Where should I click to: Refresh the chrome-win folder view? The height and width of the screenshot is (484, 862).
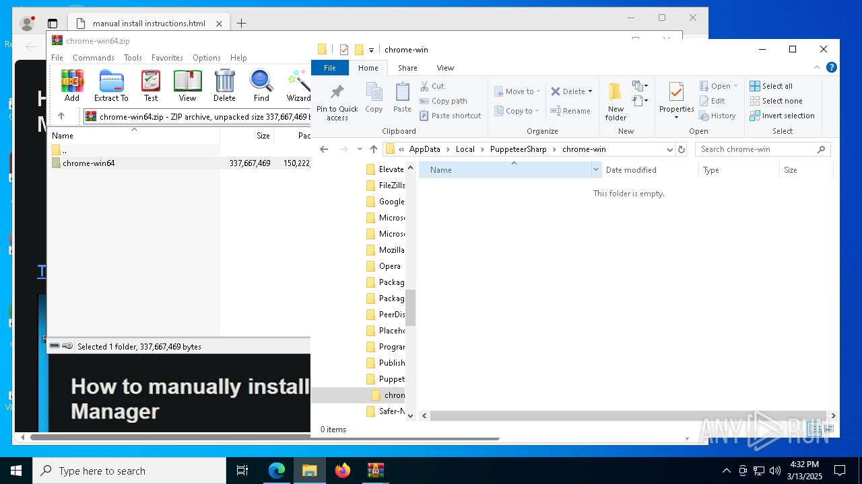click(682, 149)
